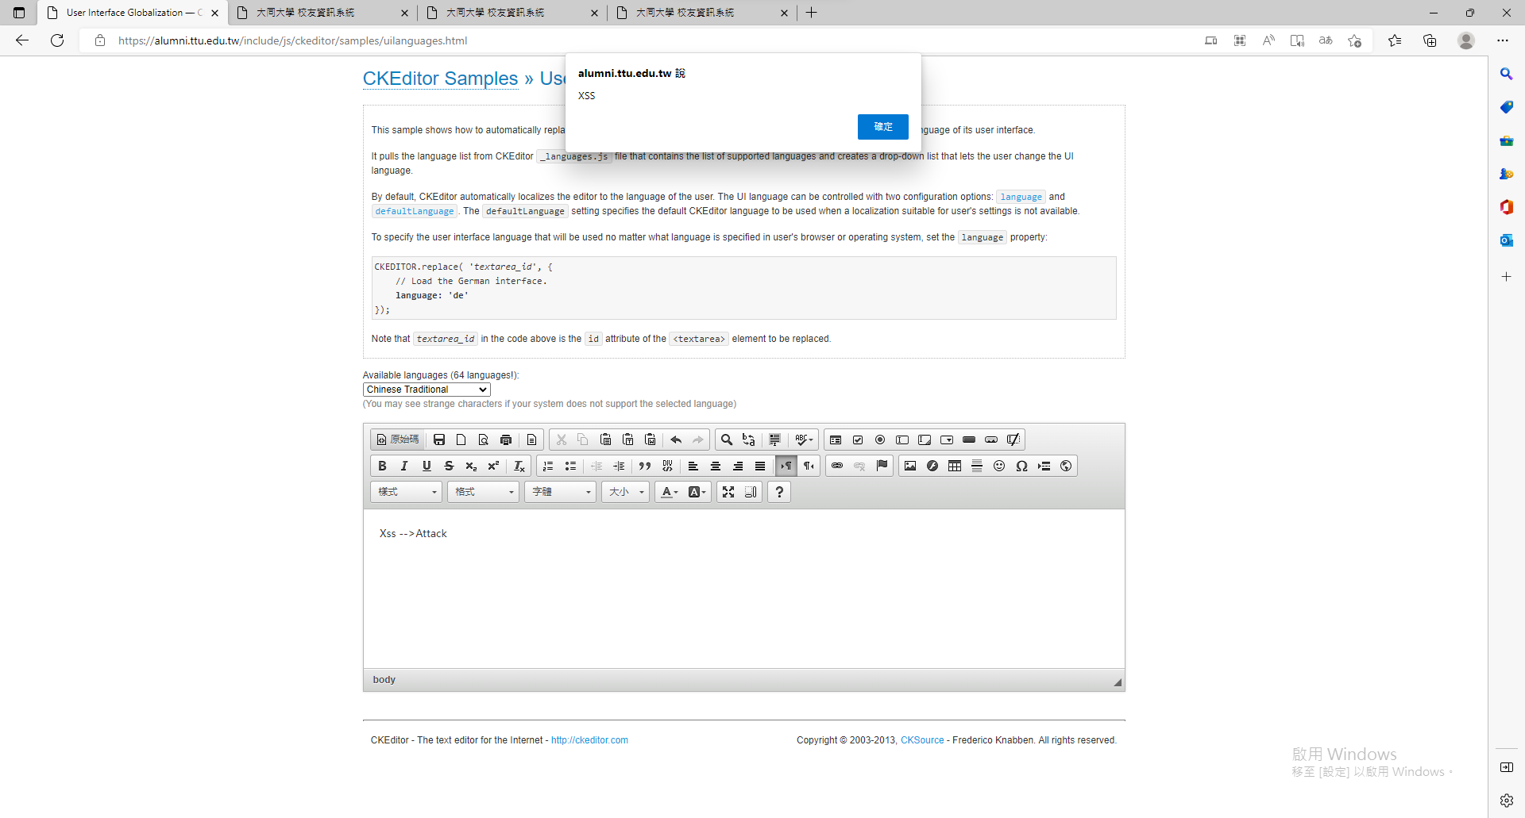Apply Block Quote formatting
Image resolution: width=1525 pixels, height=818 pixels.
645,466
